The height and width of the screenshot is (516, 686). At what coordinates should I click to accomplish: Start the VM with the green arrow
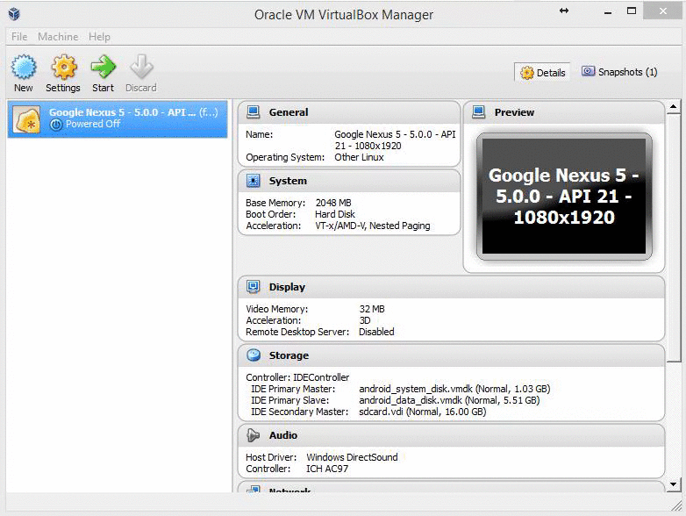[x=104, y=67]
